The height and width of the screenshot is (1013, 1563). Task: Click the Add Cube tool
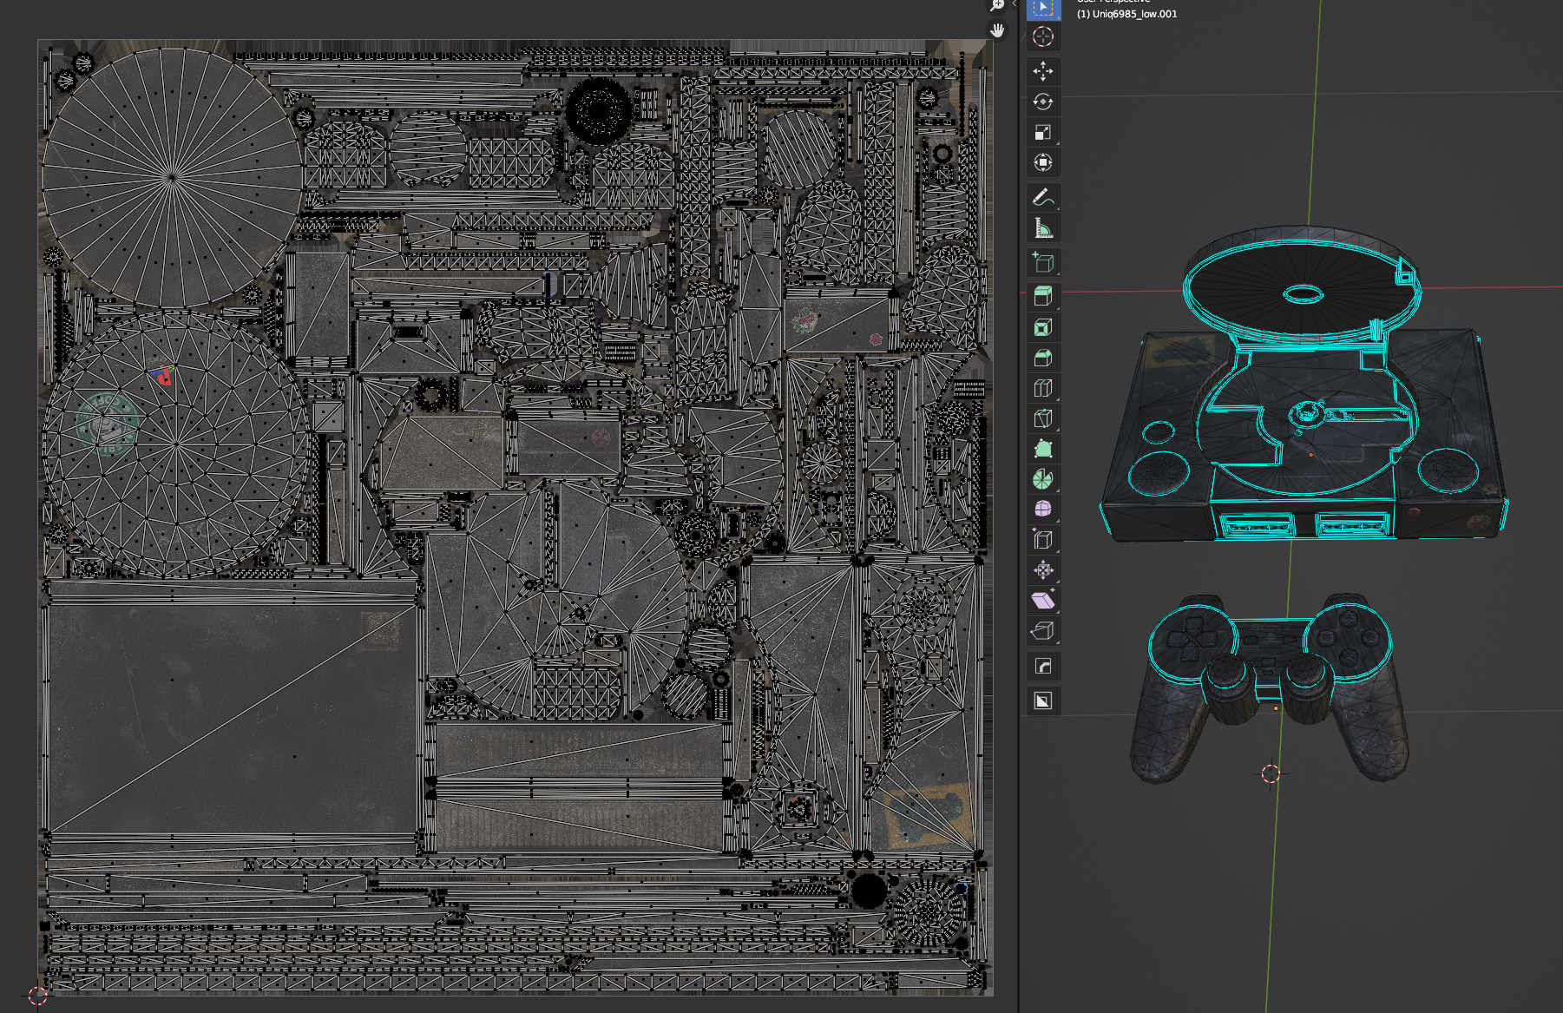point(1043,262)
